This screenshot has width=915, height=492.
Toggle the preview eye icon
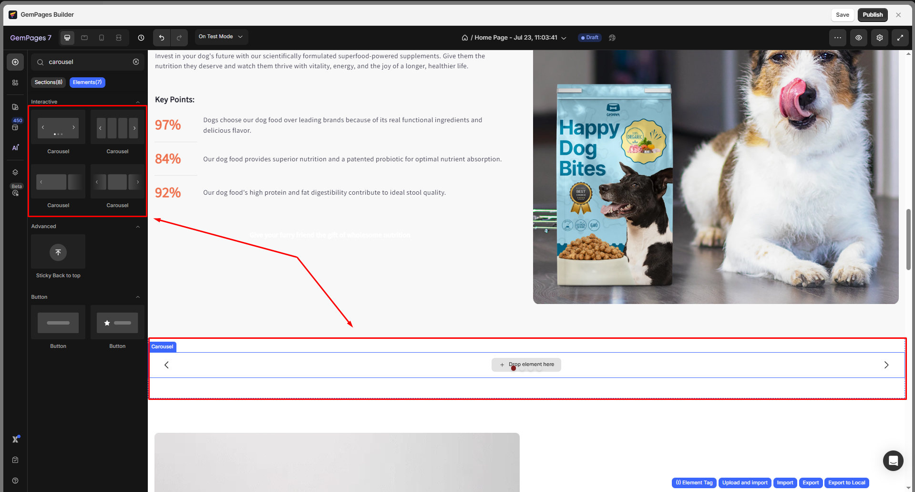click(x=858, y=38)
